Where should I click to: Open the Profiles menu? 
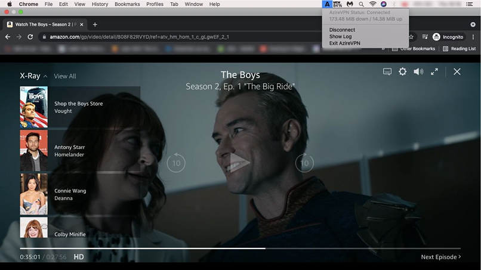[155, 4]
